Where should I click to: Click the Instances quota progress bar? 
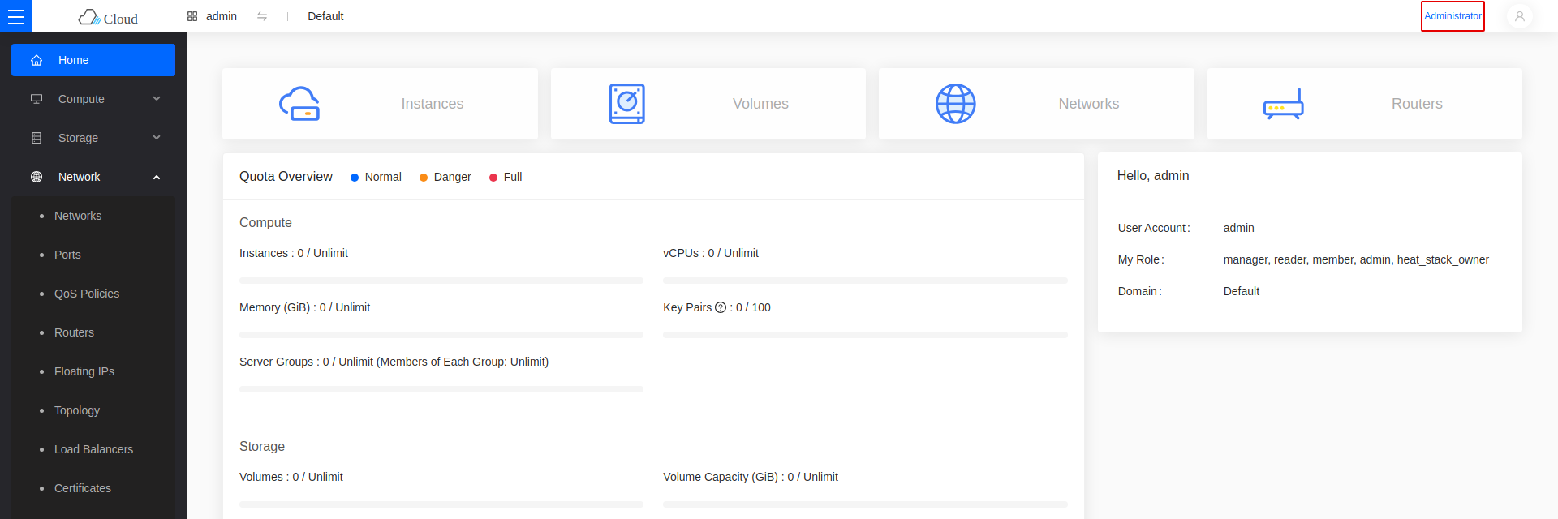(x=441, y=281)
